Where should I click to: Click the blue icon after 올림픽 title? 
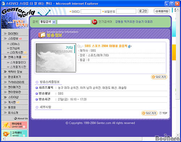pos(130,46)
